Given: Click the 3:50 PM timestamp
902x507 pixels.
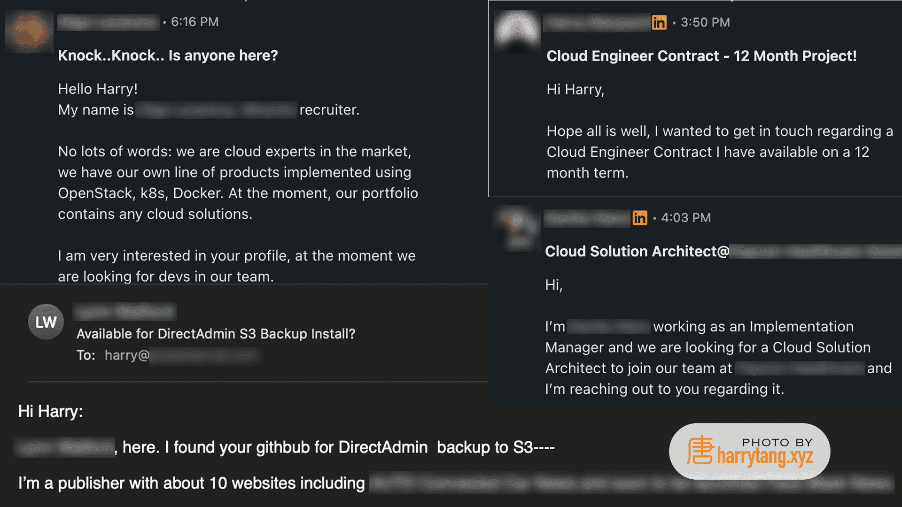Looking at the screenshot, I should point(705,23).
